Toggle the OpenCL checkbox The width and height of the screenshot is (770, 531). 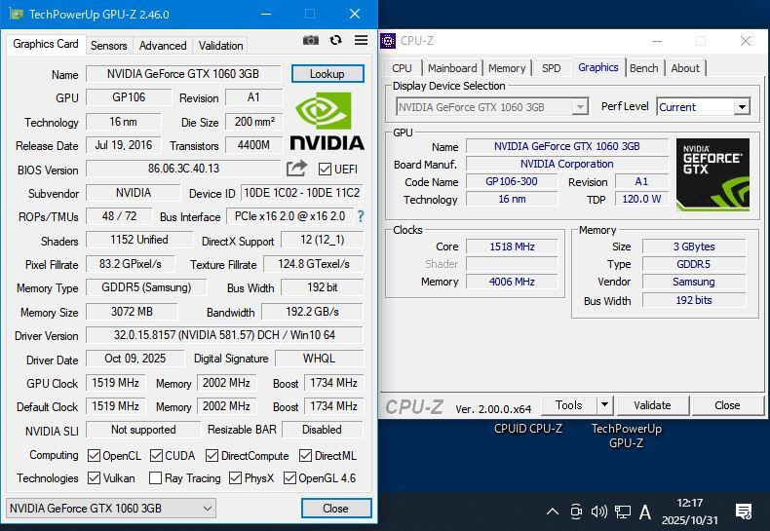tap(94, 455)
